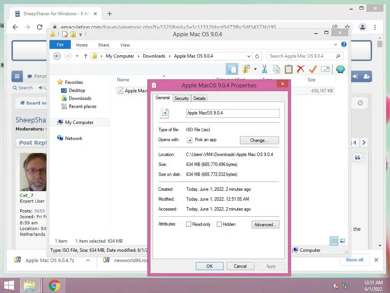This screenshot has width=390, height=293.
Task: Click Explorer forward arrow button
Action: [68, 56]
